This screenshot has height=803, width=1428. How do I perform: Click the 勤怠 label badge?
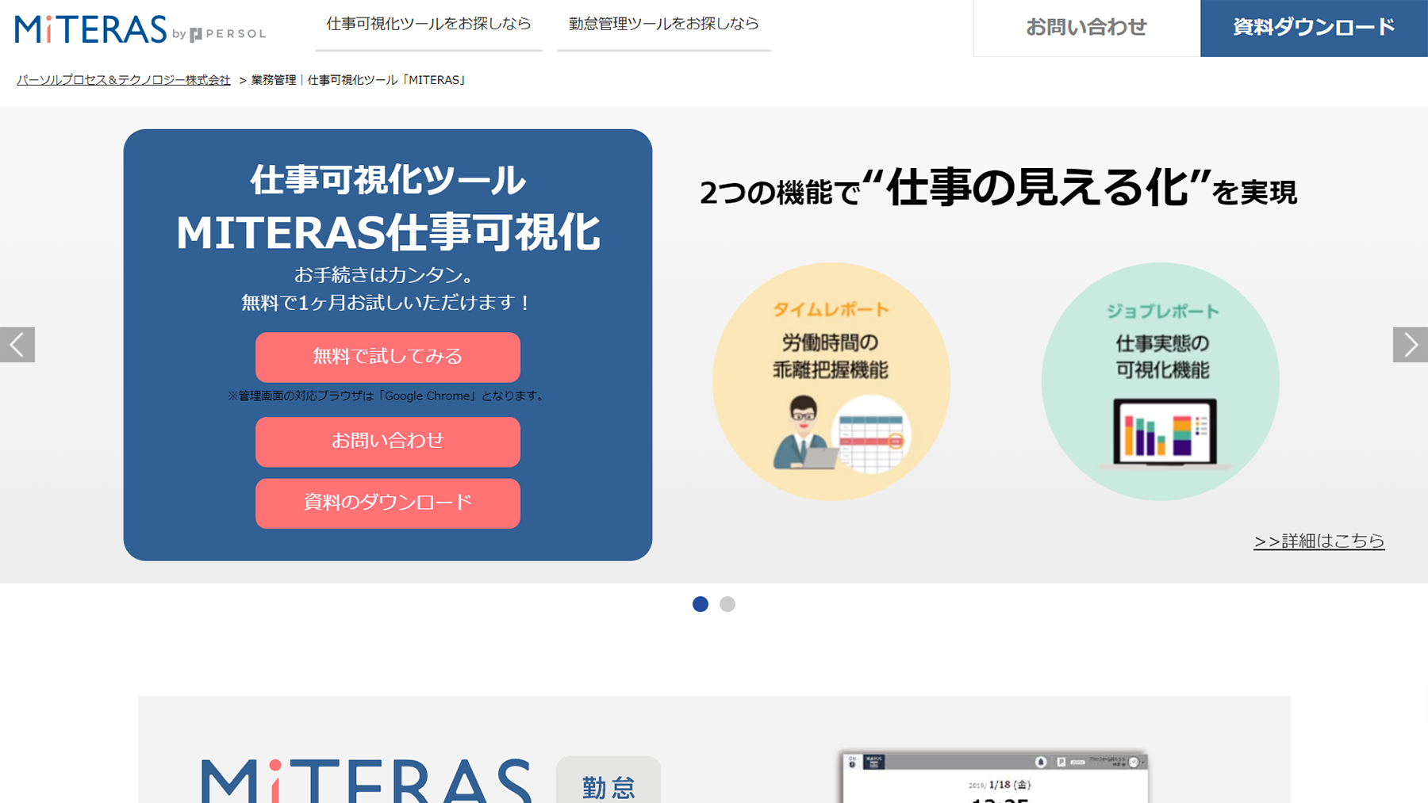(x=608, y=781)
